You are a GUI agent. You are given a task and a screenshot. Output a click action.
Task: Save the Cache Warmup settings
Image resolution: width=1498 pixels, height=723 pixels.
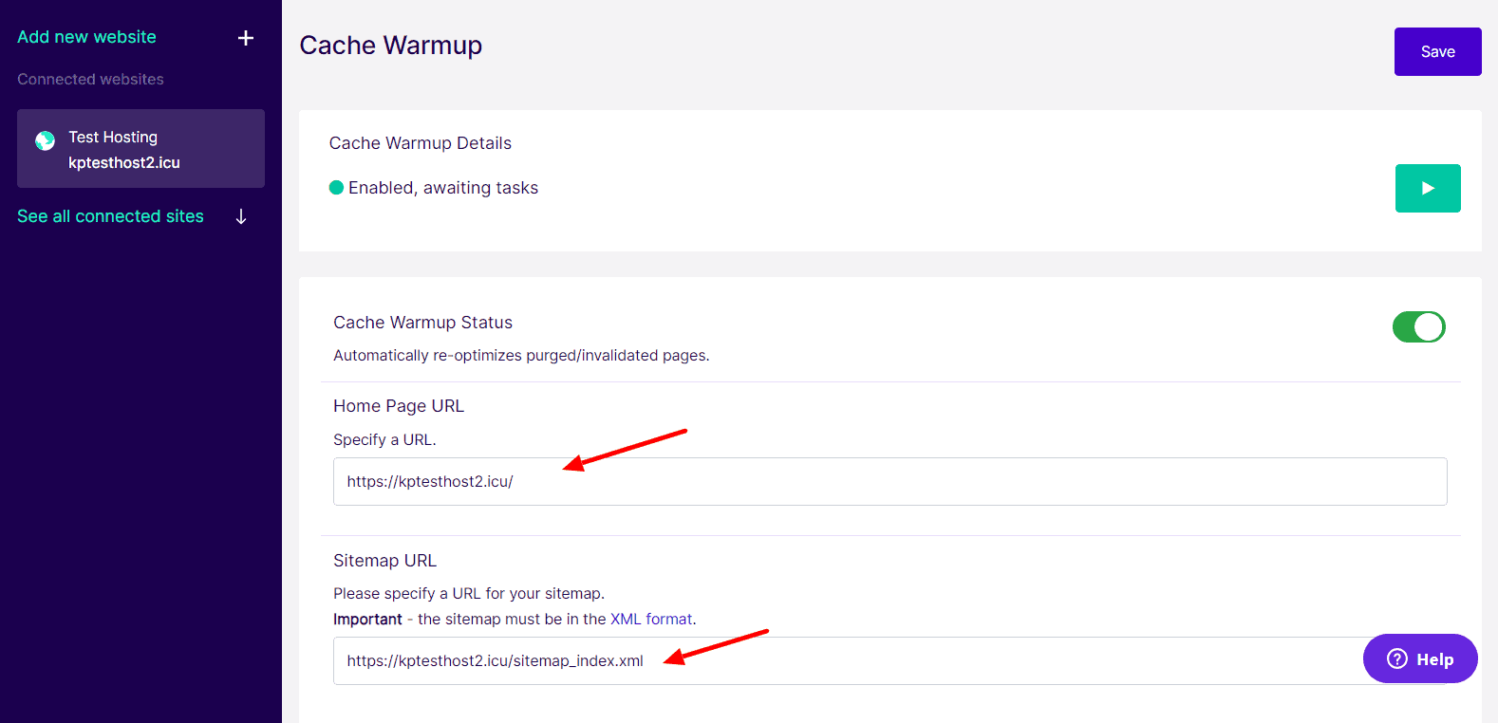[x=1437, y=51]
